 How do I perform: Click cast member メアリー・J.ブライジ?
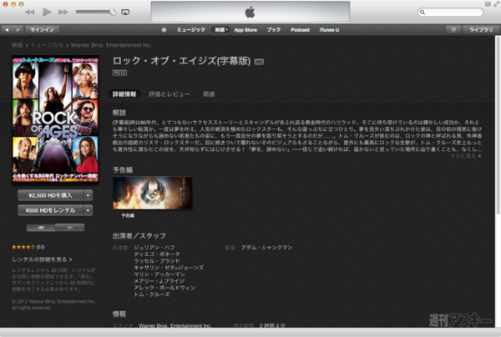coord(159,281)
